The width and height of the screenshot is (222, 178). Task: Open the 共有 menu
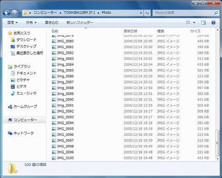[31, 23]
